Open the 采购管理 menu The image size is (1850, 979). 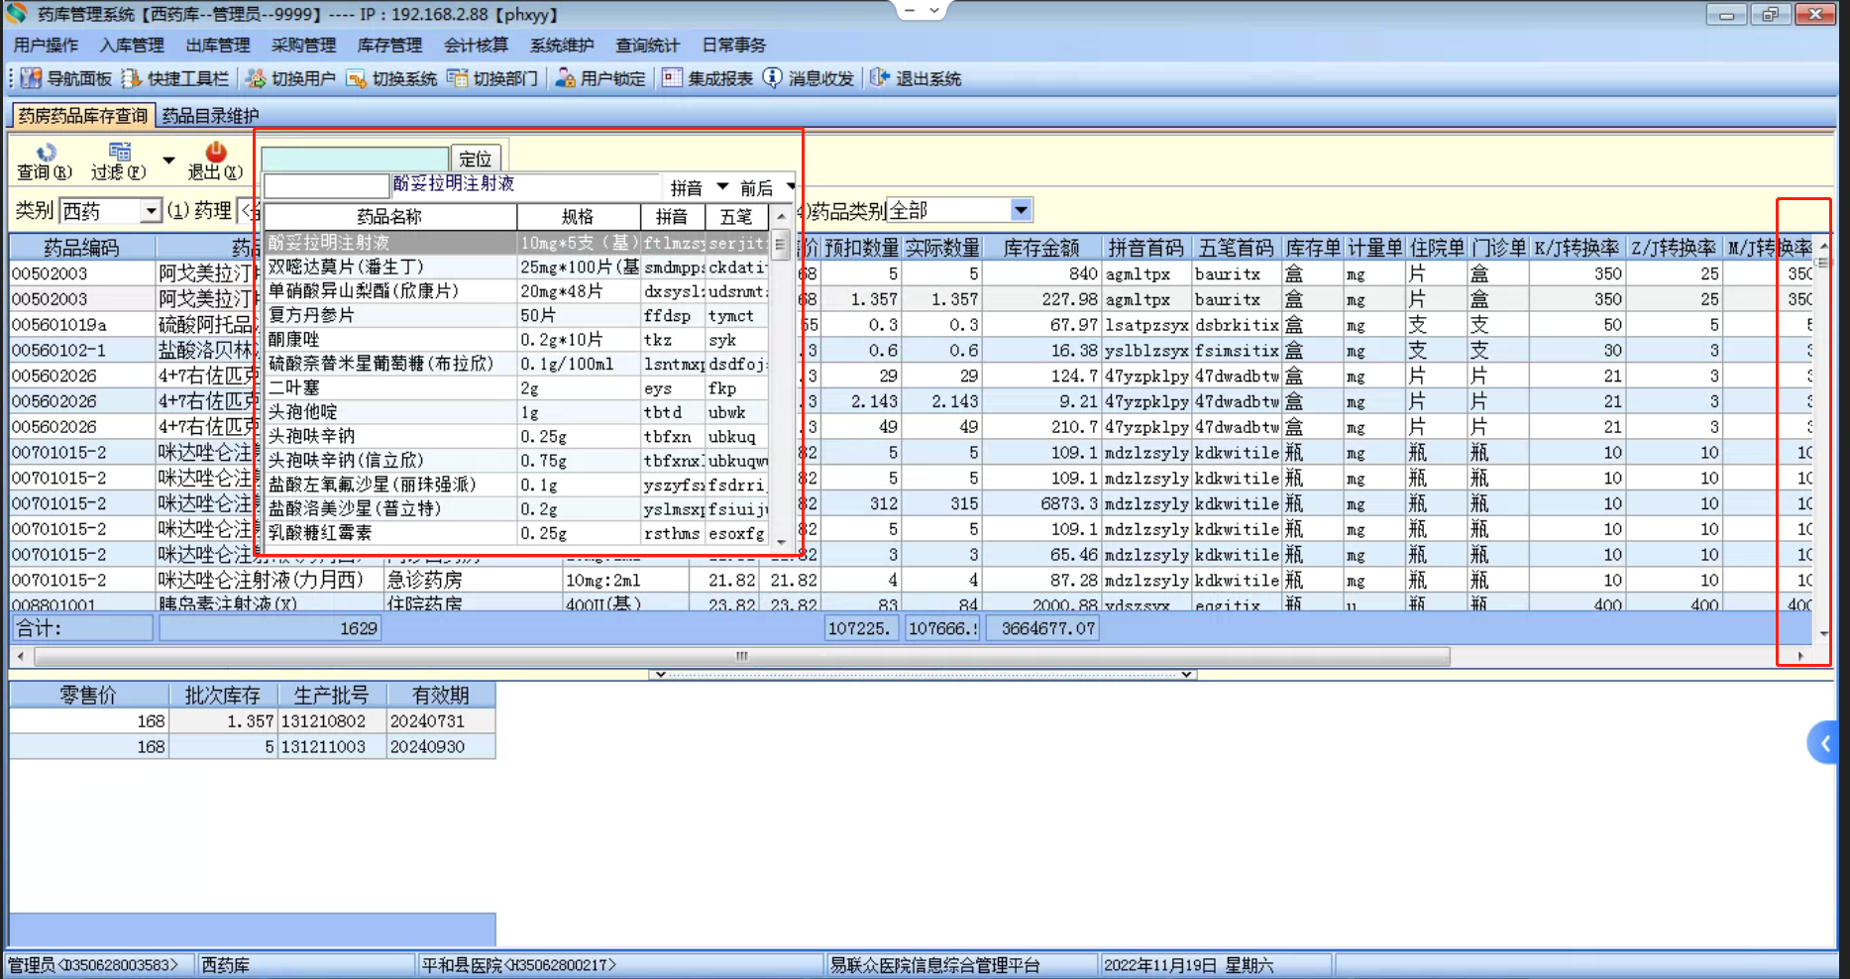pos(304,46)
